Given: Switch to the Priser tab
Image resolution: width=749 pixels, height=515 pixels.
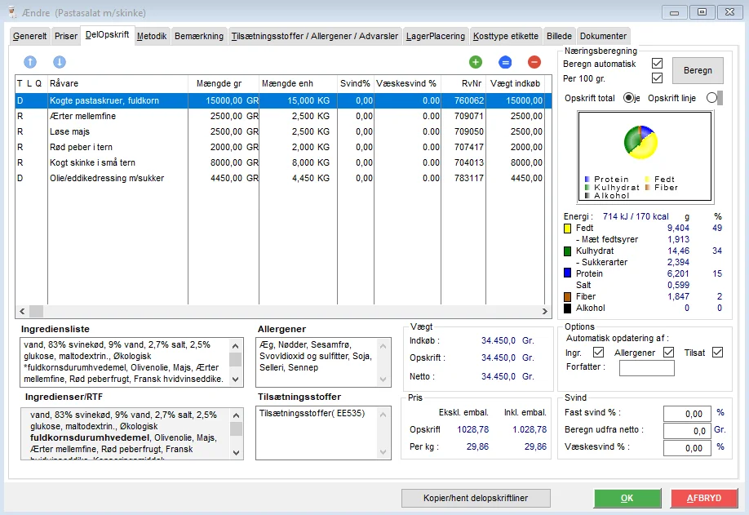Looking at the screenshot, I should coord(66,37).
